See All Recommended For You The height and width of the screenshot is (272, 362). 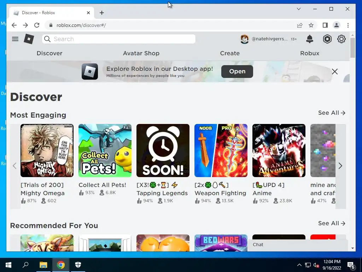(332, 223)
